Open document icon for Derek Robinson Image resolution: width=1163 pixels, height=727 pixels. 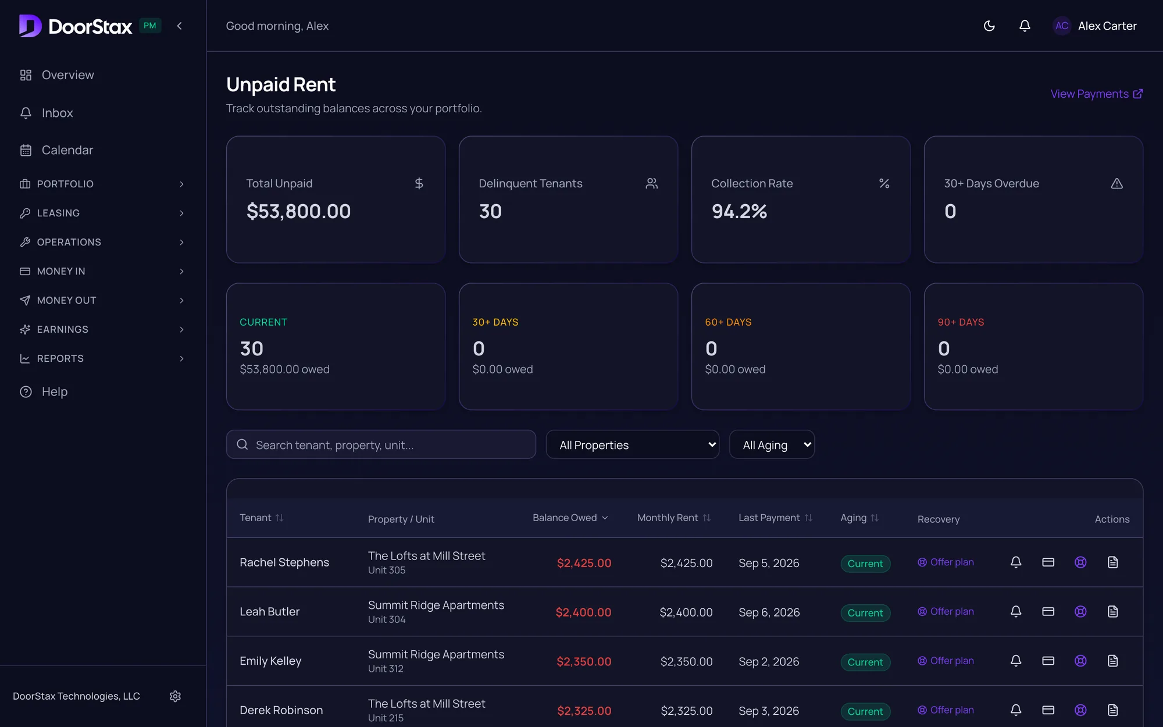tap(1113, 710)
